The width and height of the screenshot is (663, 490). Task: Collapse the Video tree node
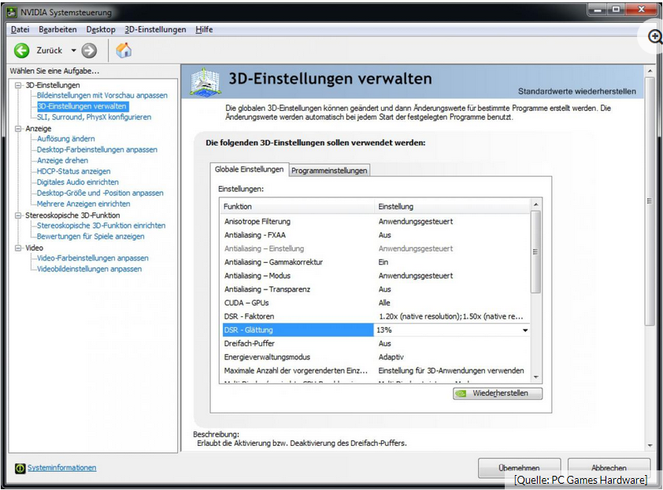tap(18, 248)
